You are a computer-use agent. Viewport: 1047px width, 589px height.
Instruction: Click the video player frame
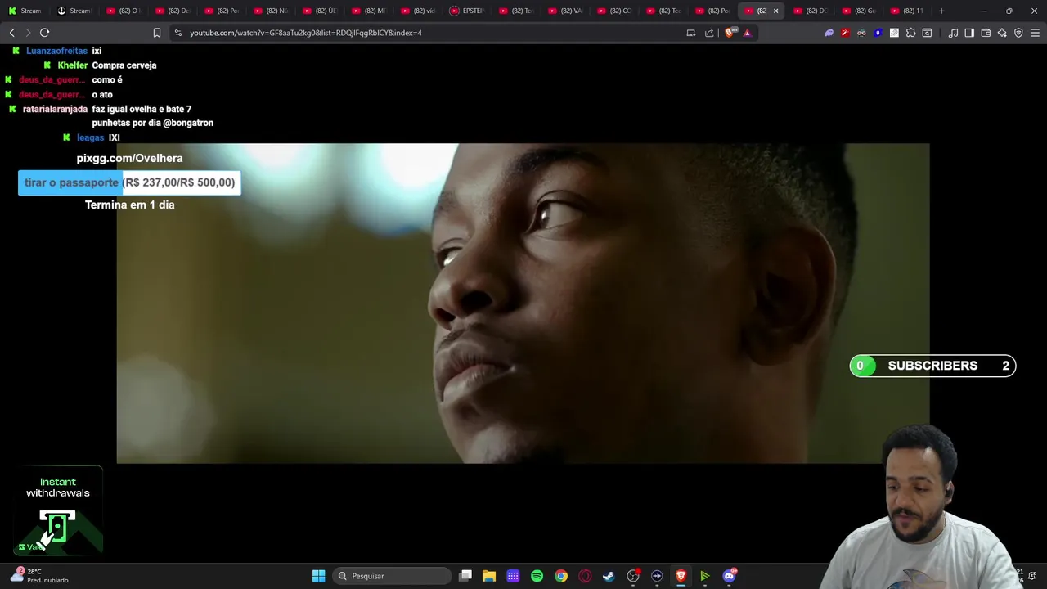pyautogui.click(x=523, y=303)
